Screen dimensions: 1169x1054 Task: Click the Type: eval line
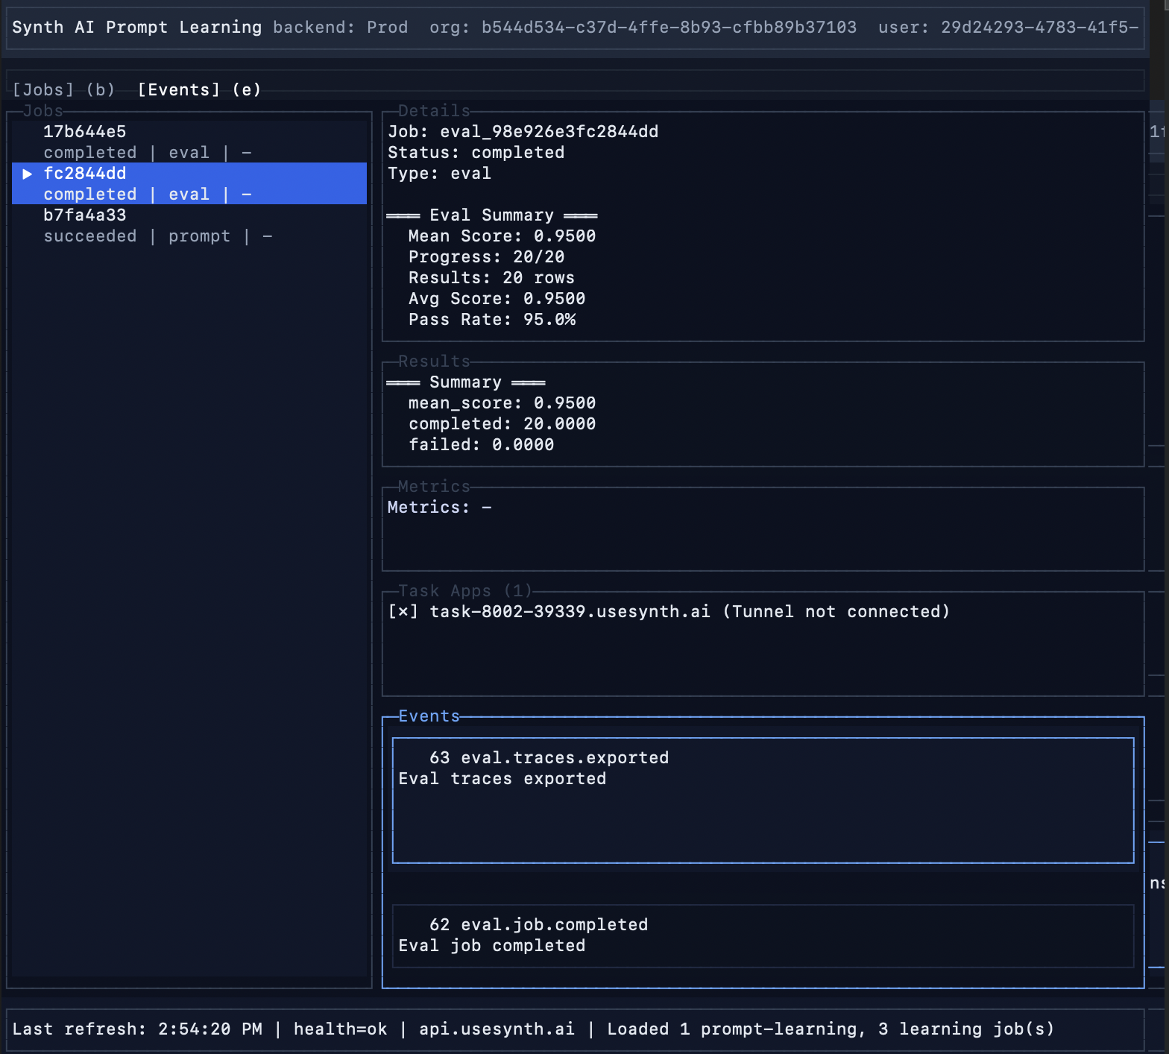(x=439, y=173)
